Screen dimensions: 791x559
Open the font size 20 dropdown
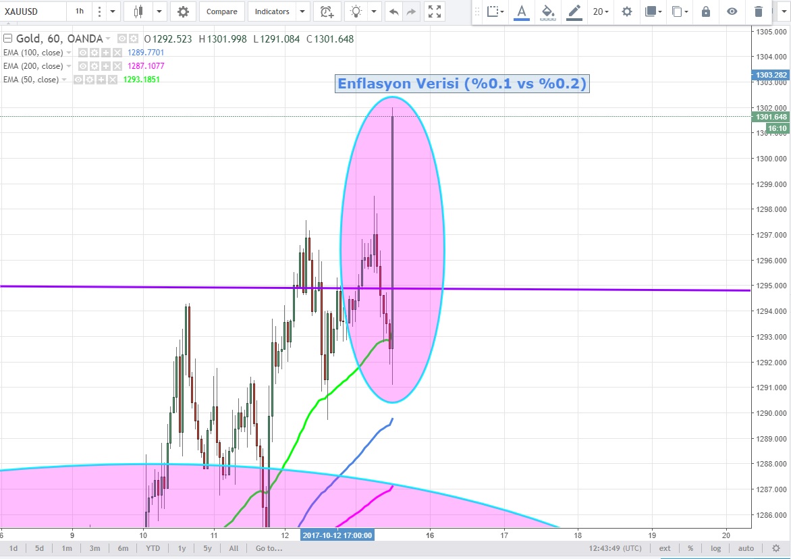601,11
